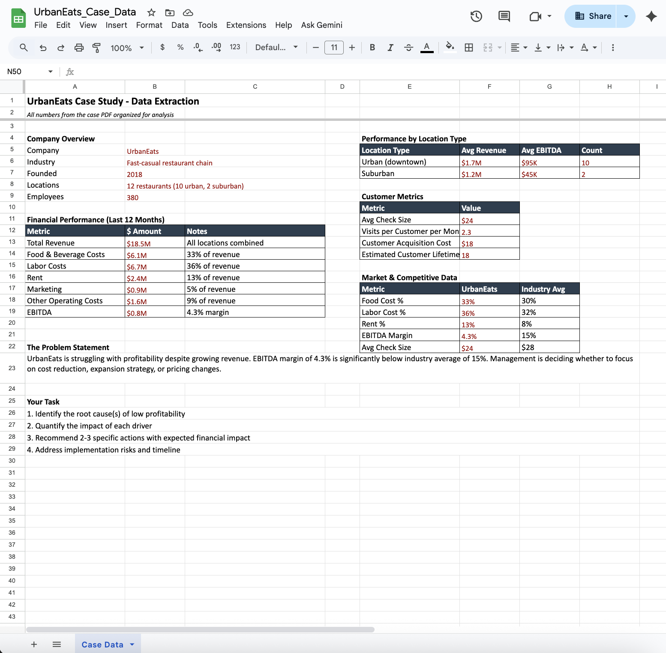Print the spreadsheet
Image resolution: width=666 pixels, height=653 pixels.
click(79, 48)
